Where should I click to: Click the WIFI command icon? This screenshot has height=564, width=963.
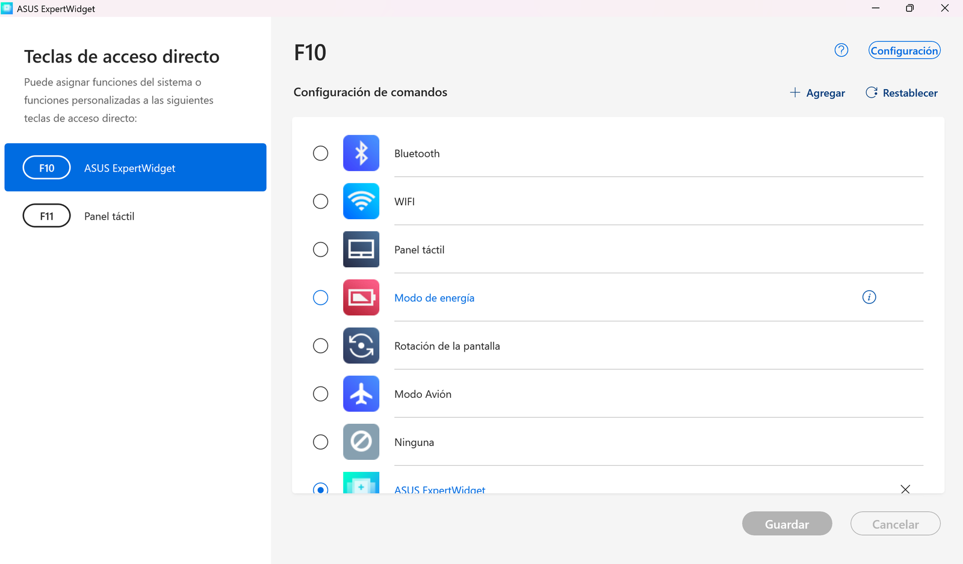coord(361,201)
